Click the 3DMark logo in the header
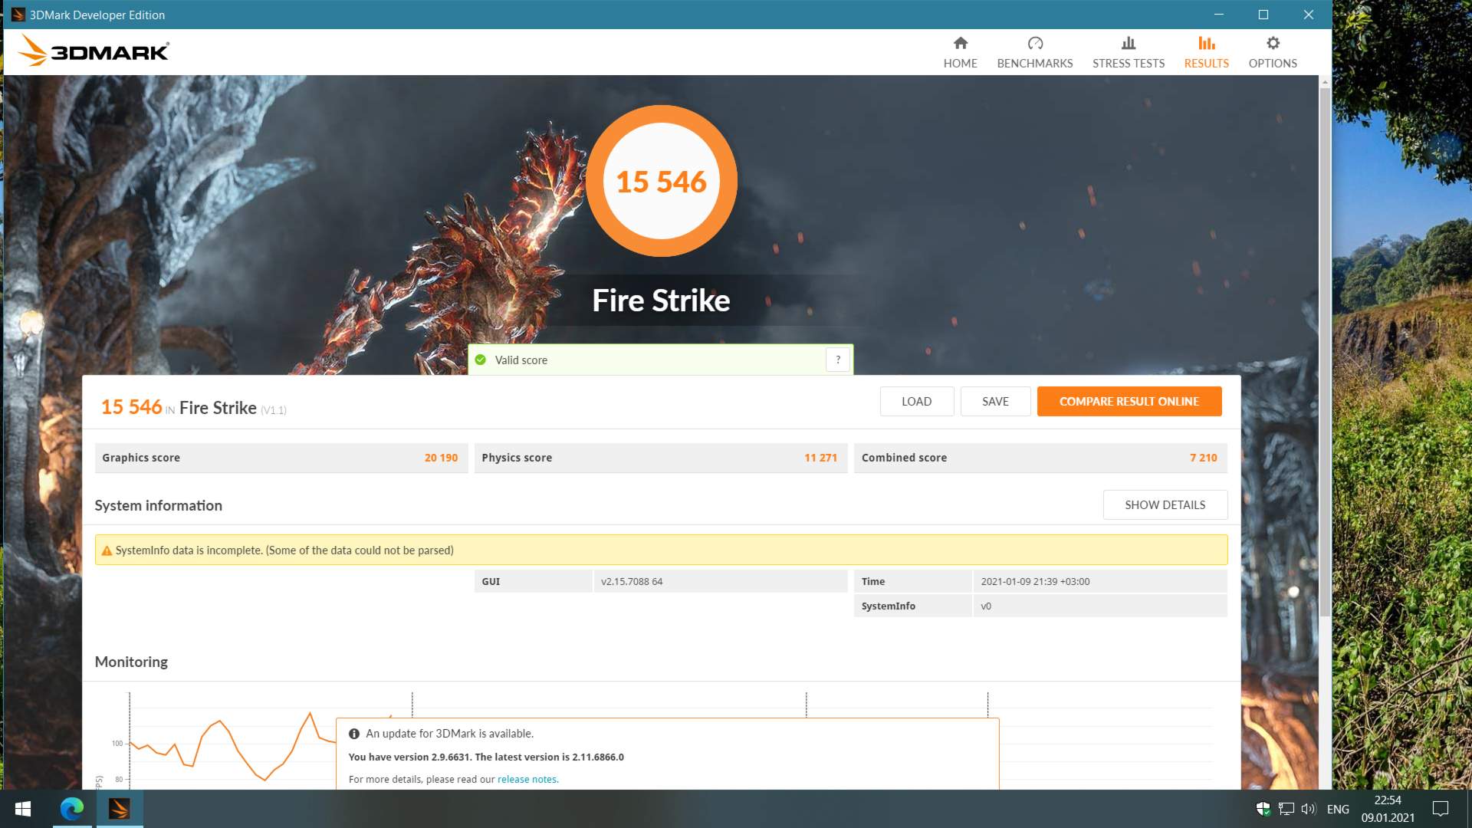Viewport: 1472px width, 828px height. click(94, 51)
